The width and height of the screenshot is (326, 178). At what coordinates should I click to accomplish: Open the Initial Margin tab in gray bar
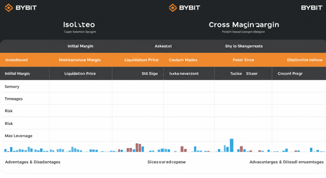(x=81, y=46)
